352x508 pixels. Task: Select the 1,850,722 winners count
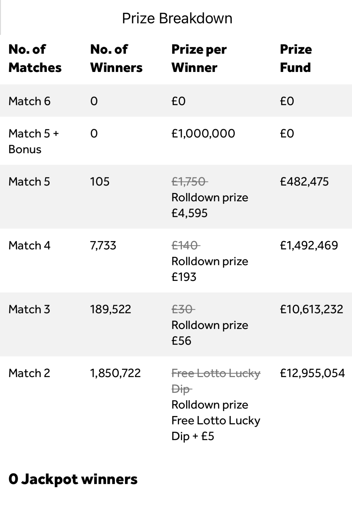[115, 373]
